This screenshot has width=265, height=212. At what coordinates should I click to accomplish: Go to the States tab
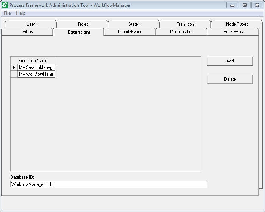pos(134,24)
